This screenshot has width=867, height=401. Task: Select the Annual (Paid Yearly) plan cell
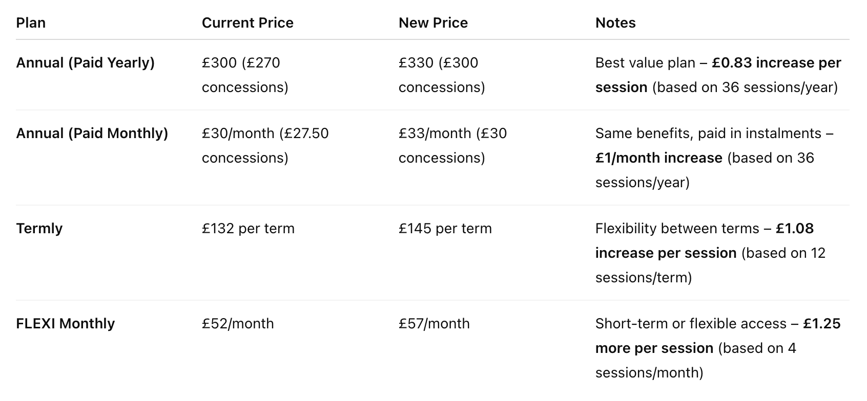(85, 63)
